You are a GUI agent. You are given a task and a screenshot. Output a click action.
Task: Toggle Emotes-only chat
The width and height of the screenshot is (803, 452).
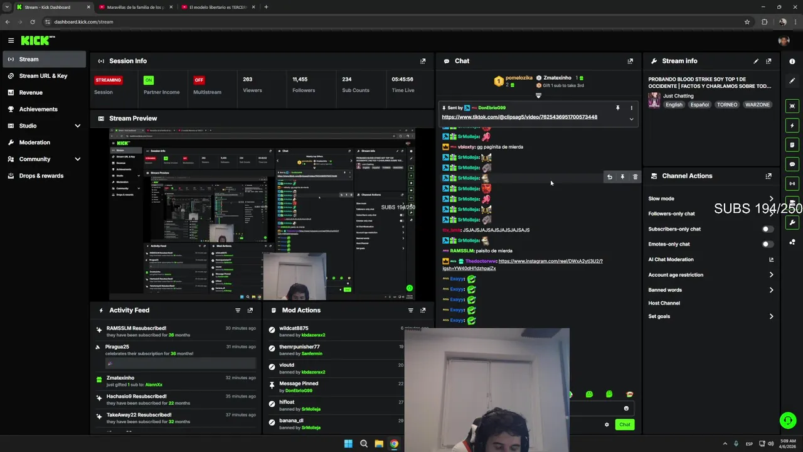768,244
